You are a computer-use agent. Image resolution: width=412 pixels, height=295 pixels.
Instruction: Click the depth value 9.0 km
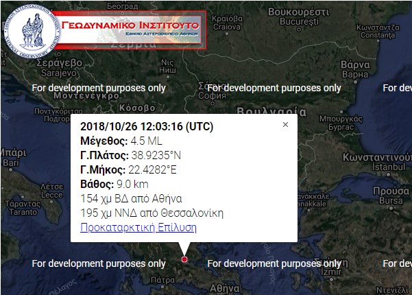pos(132,184)
